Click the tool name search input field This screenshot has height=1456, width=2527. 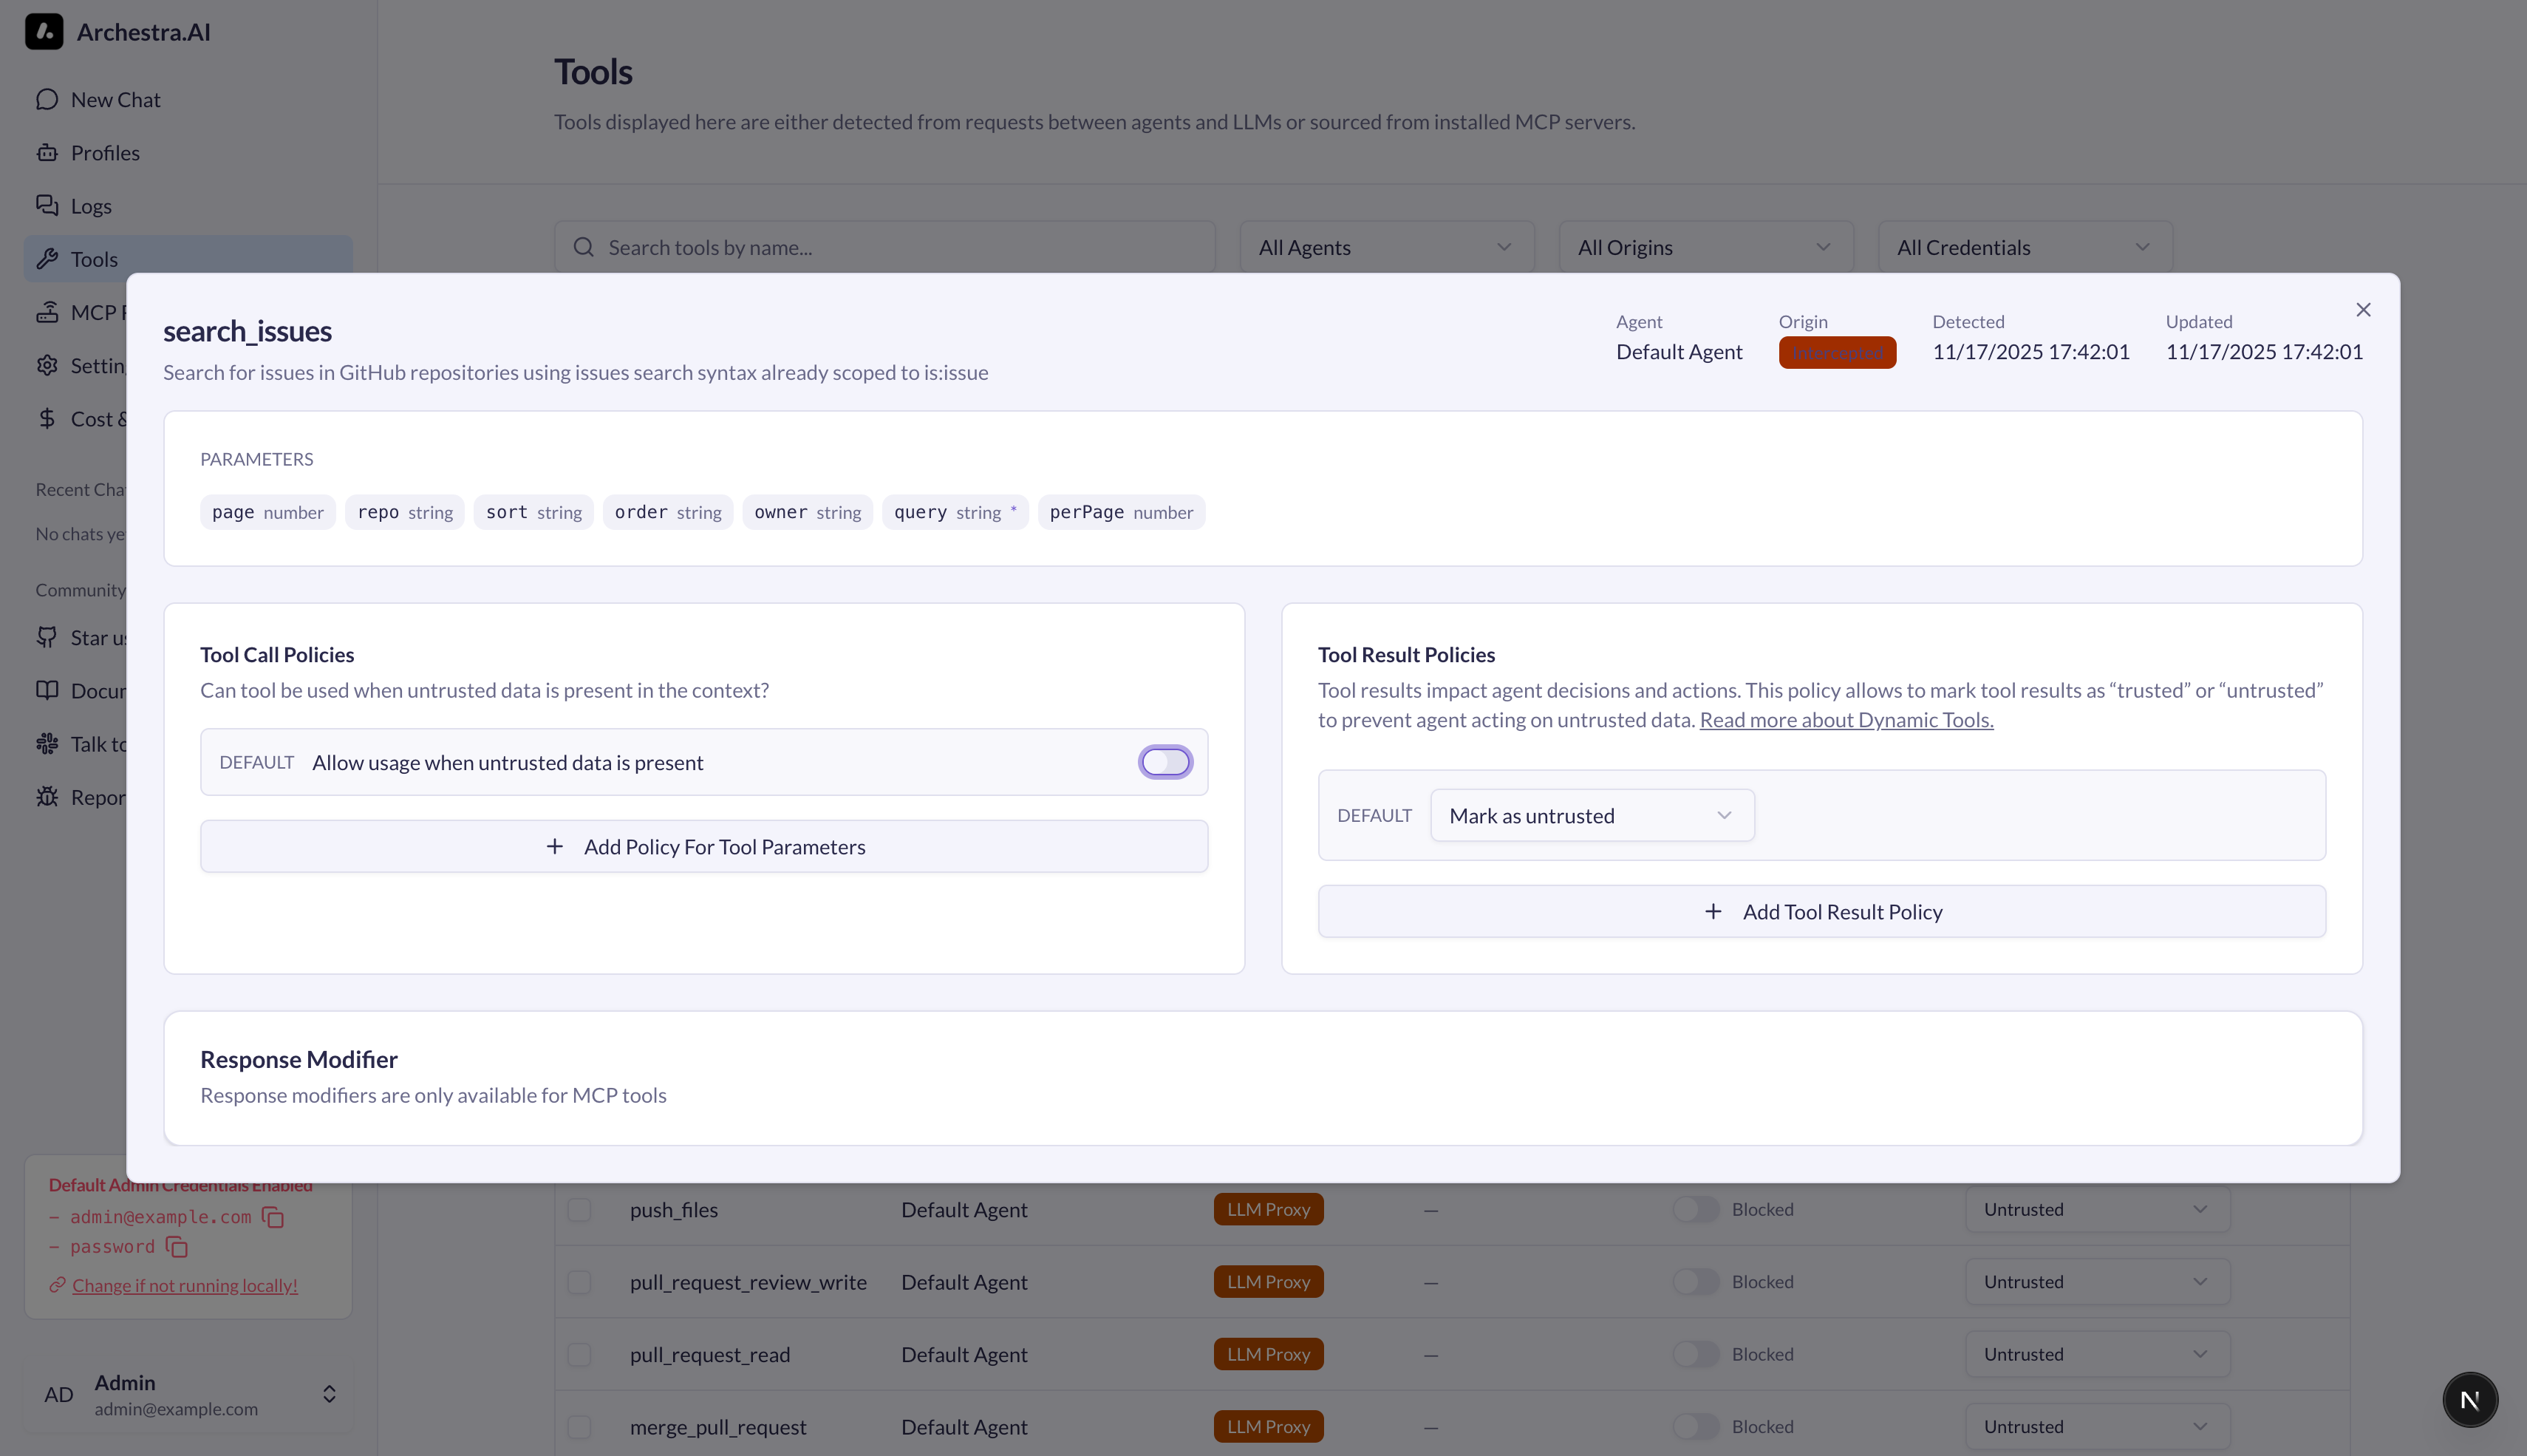coord(884,247)
